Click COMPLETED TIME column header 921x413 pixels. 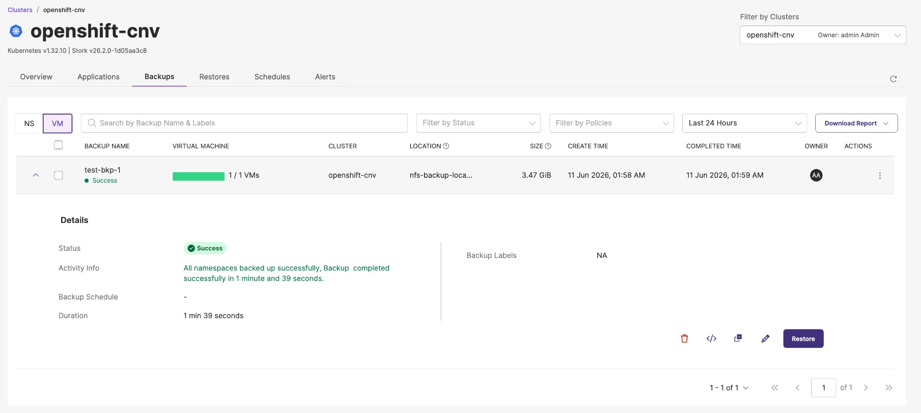(x=713, y=146)
